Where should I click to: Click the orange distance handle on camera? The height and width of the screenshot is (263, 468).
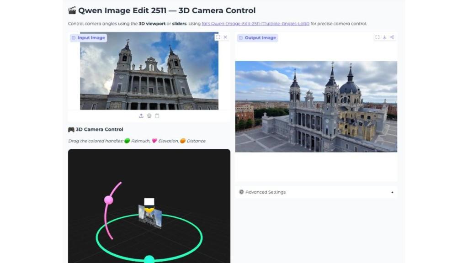149,209
